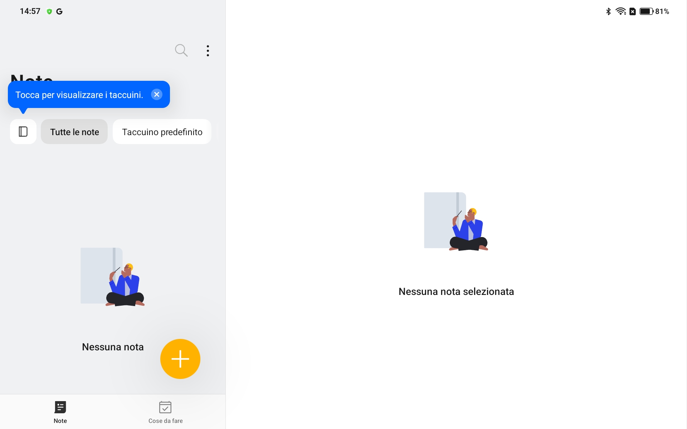
Task: Click the Note tab document icon
Action: click(x=60, y=407)
